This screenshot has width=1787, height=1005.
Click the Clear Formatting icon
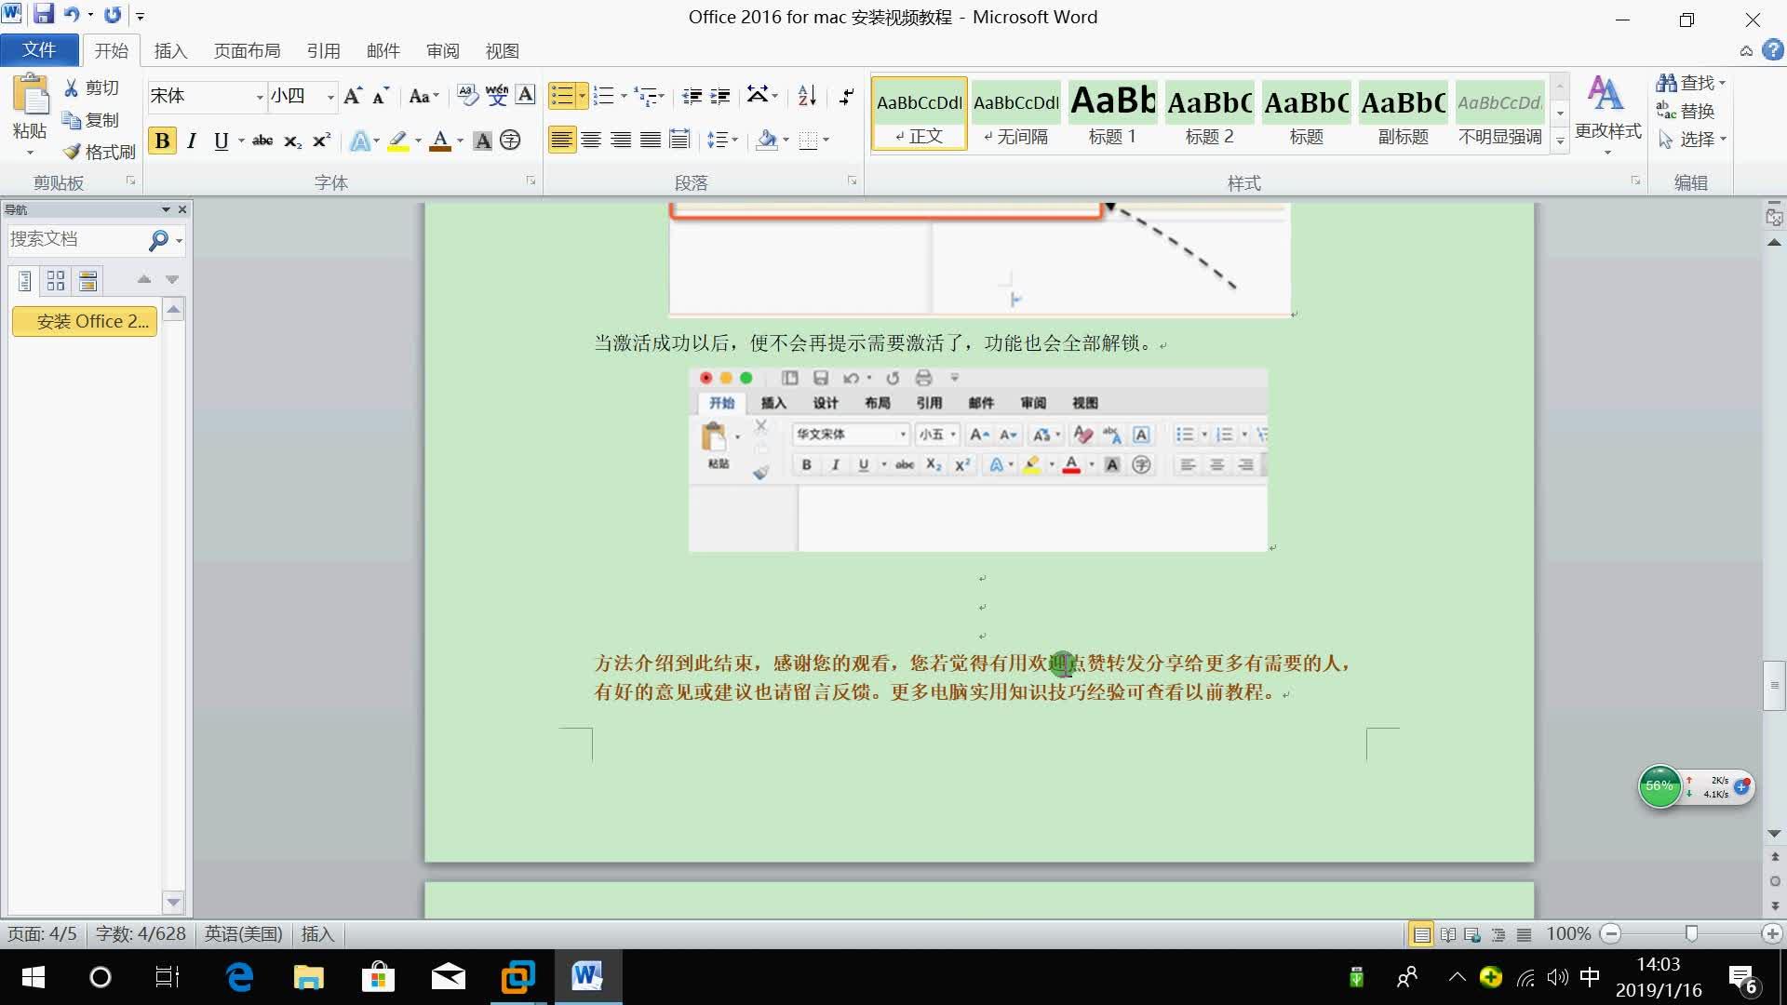point(467,95)
